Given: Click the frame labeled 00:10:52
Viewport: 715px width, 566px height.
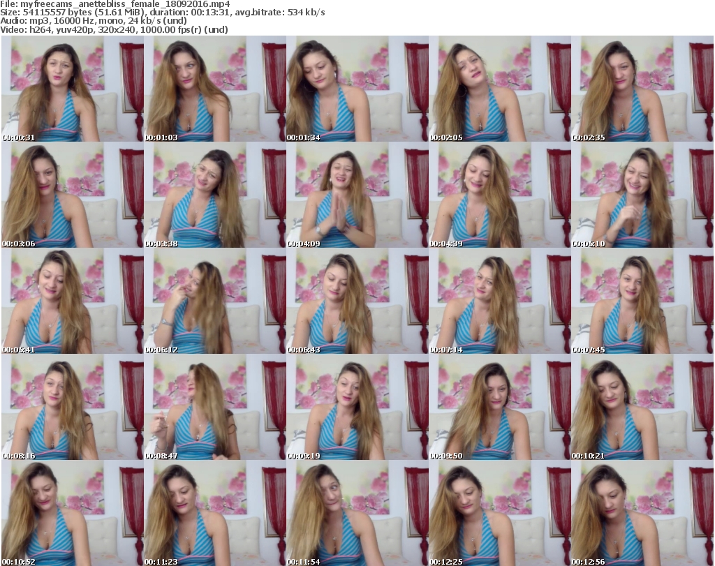Looking at the screenshot, I should (x=73, y=513).
